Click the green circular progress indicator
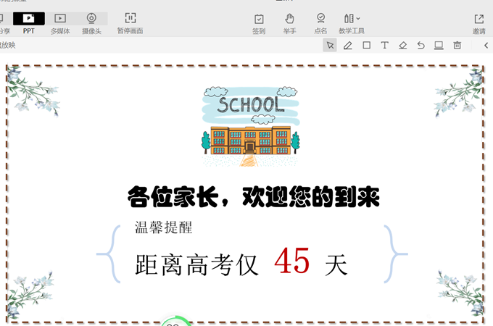Screen dimensions: 493x326 pyautogui.click(x=174, y=322)
